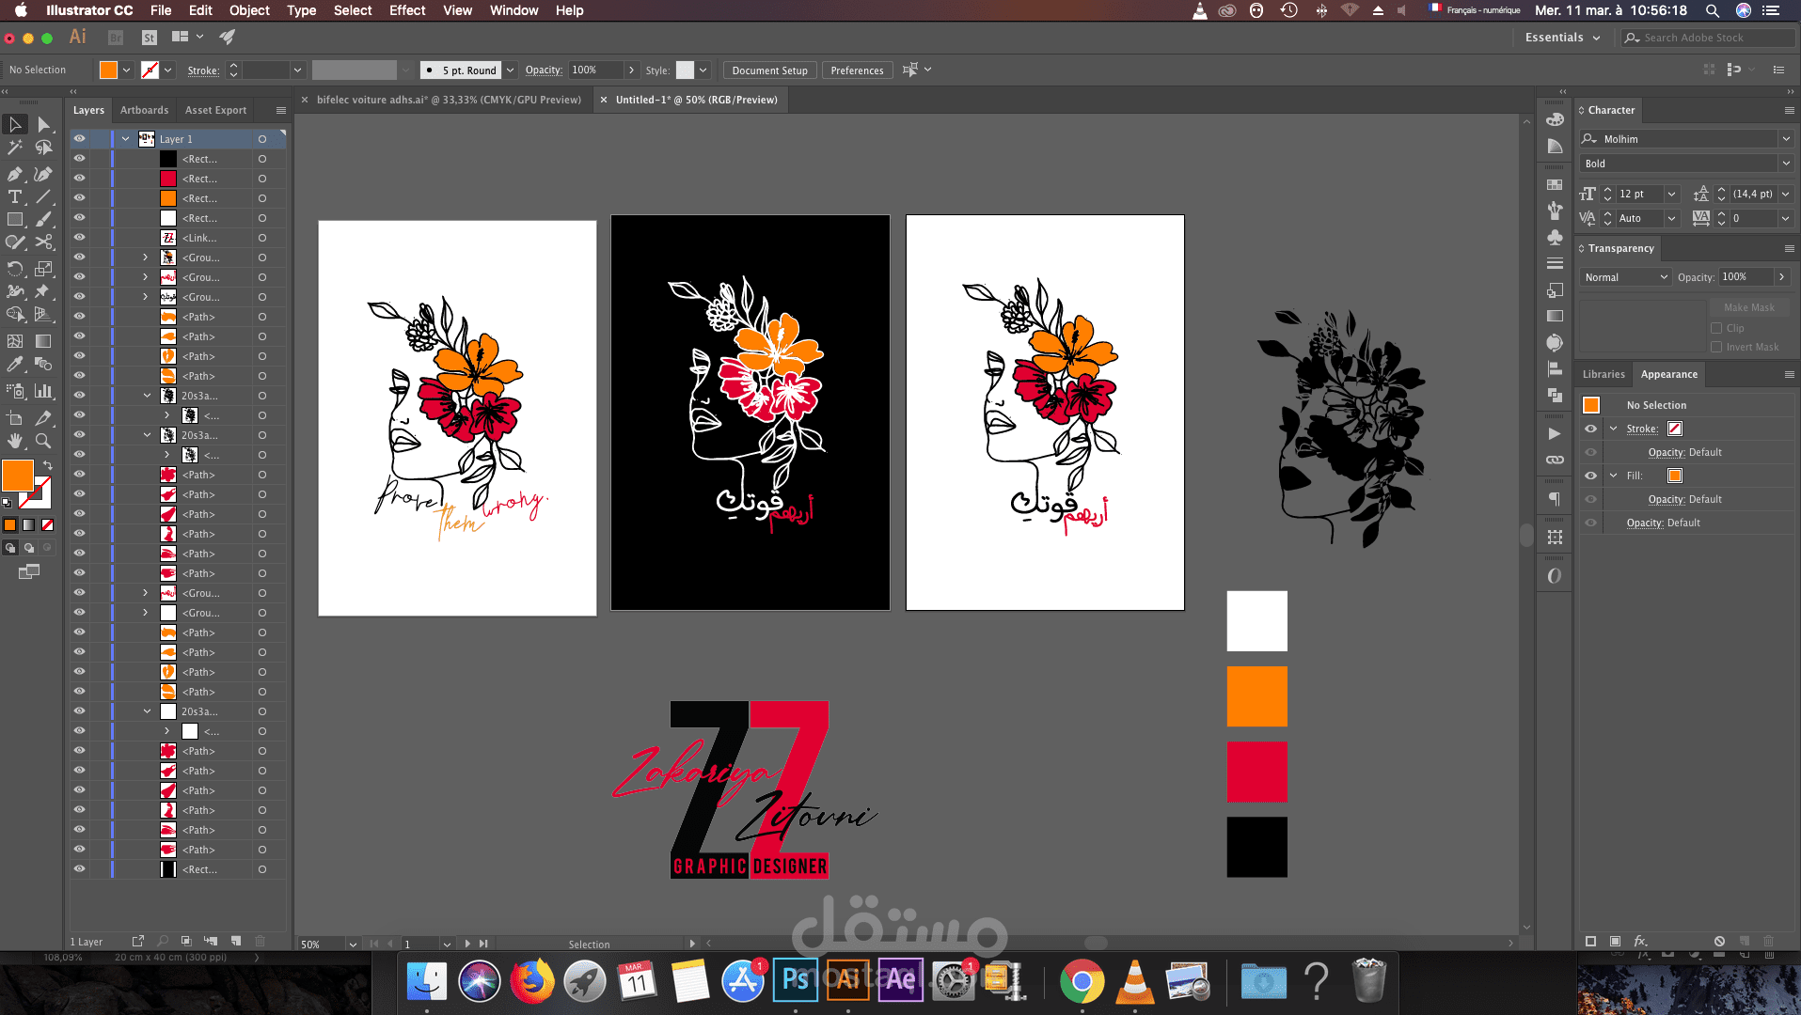Viewport: 1801px width, 1015px height.
Task: Select the Rotate tool
Action: pyautogui.click(x=15, y=269)
